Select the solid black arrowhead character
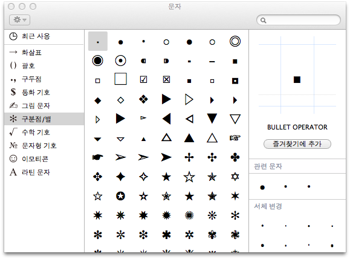 (x=166, y=157)
